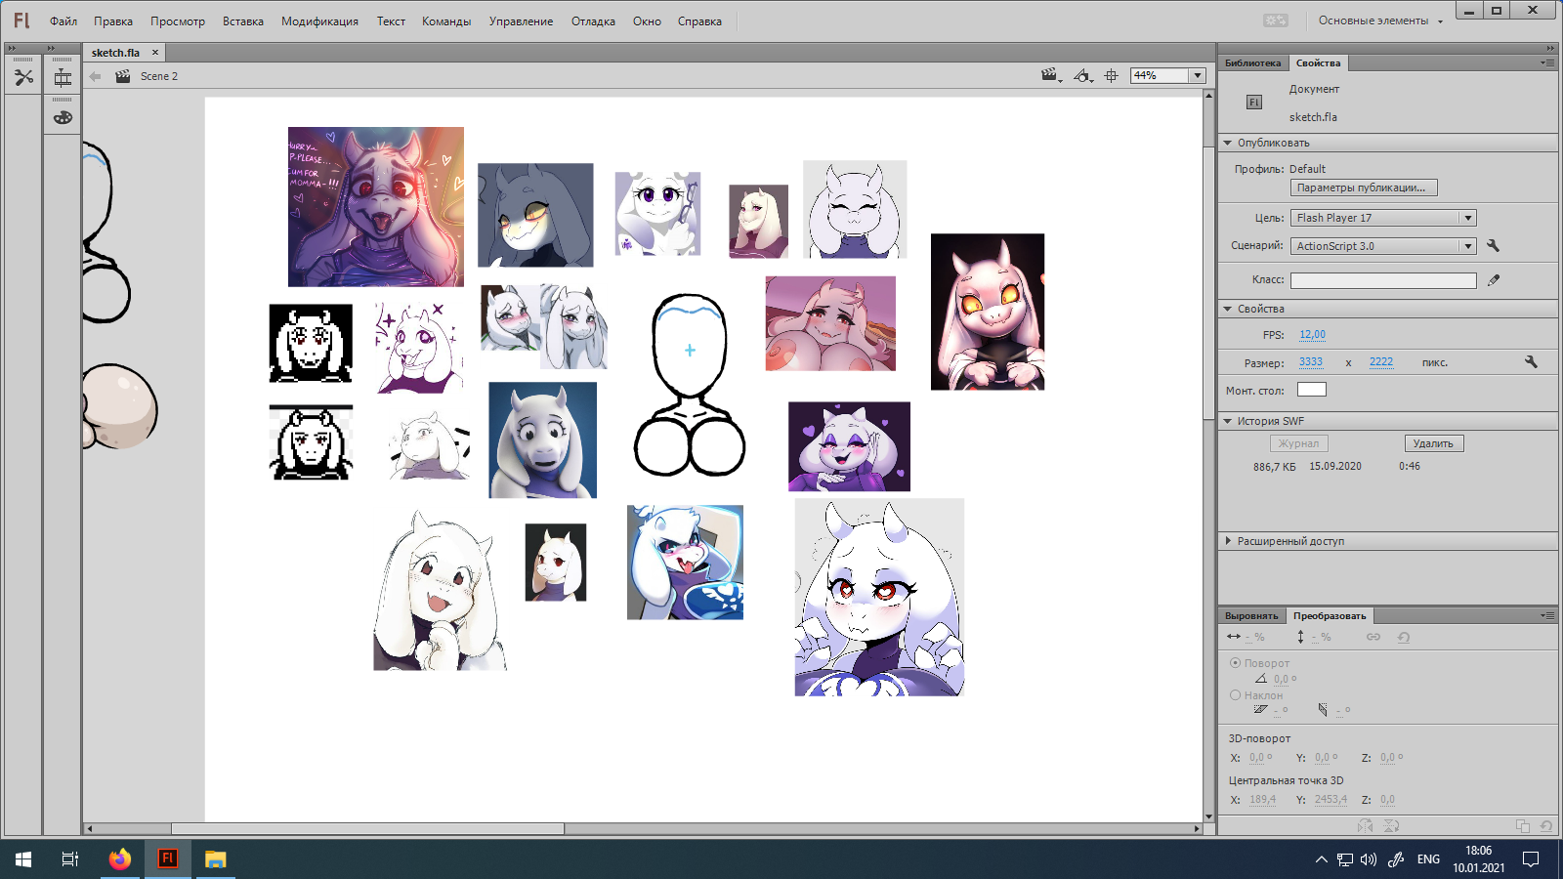Select the Поворот radio button
1563x879 pixels.
[1236, 663]
